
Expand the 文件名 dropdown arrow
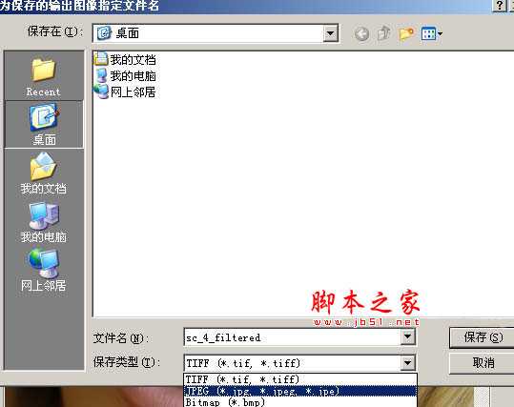407,336
